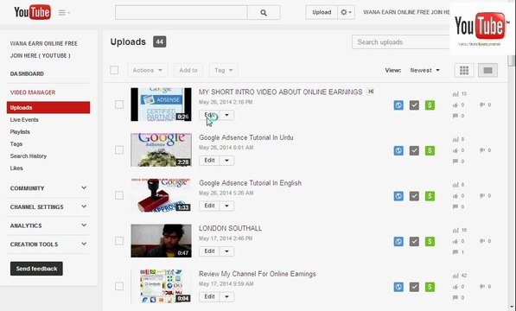Select Uploads in sidebar
Viewport: 516px width, 311px height.
click(x=48, y=107)
